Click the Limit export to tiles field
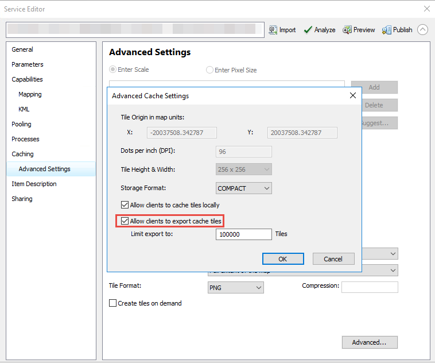The image size is (435, 363). [x=243, y=234]
